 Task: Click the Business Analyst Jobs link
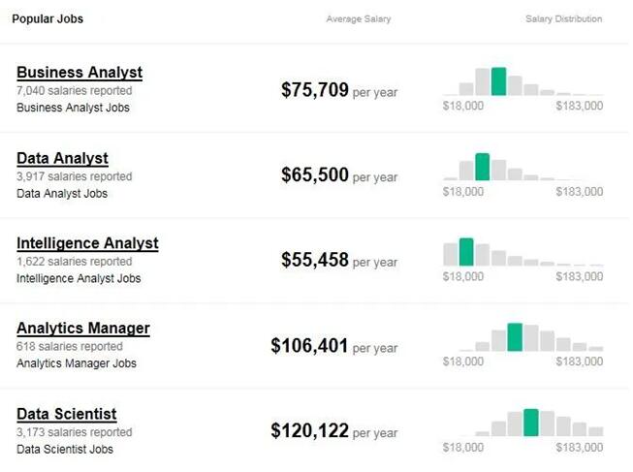point(73,108)
